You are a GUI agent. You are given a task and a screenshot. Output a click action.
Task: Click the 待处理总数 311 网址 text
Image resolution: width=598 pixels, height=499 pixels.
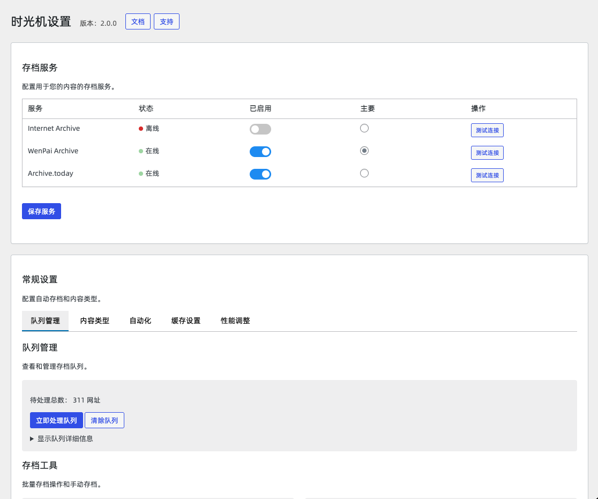[x=65, y=400]
